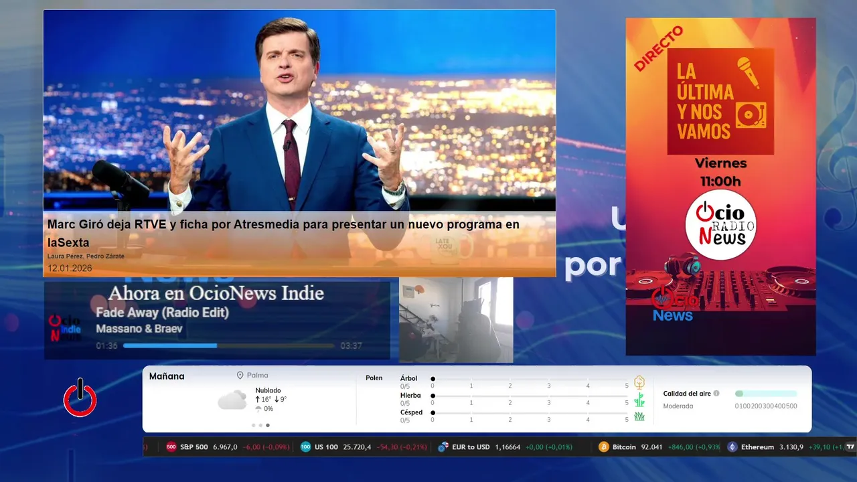This screenshot has height=482, width=857.
Task: Click the US 100 ticker icon
Action: [305, 447]
